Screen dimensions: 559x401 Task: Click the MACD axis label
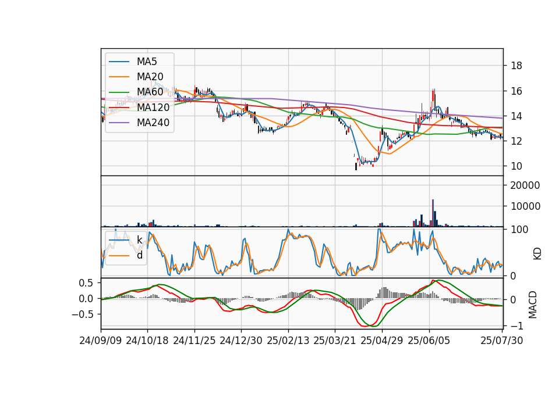(533, 305)
